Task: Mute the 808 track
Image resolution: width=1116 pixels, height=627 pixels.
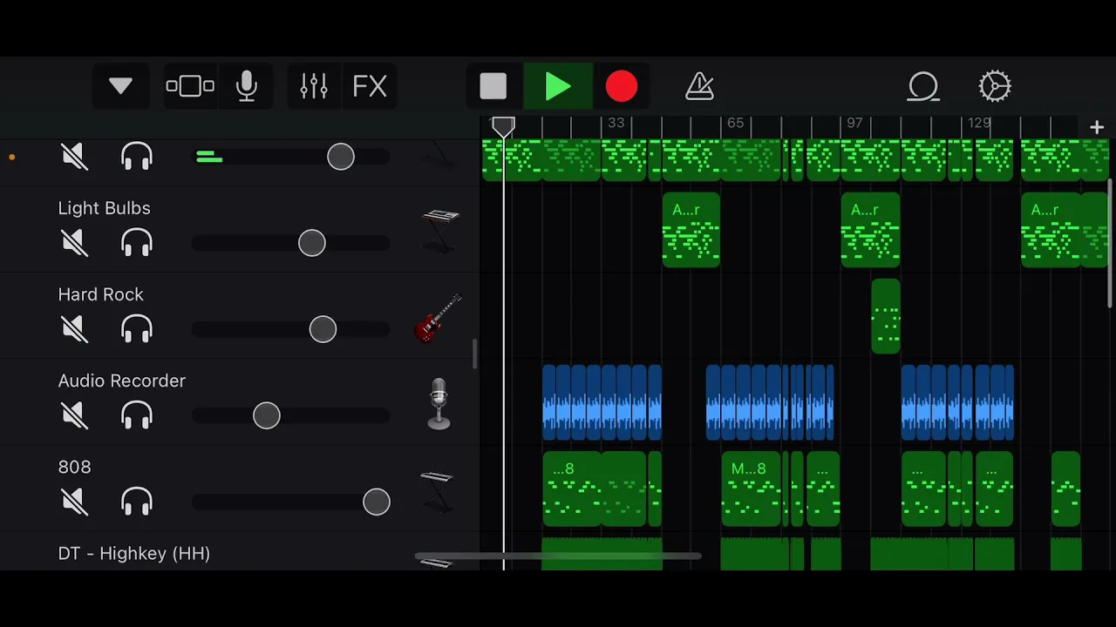Action: coord(75,502)
